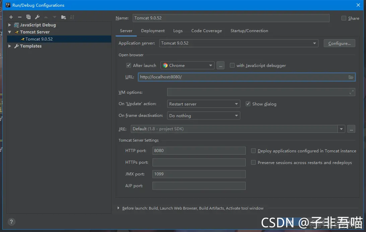Switch to Server tab
Image resolution: width=366 pixels, height=232 pixels.
pyautogui.click(x=126, y=31)
